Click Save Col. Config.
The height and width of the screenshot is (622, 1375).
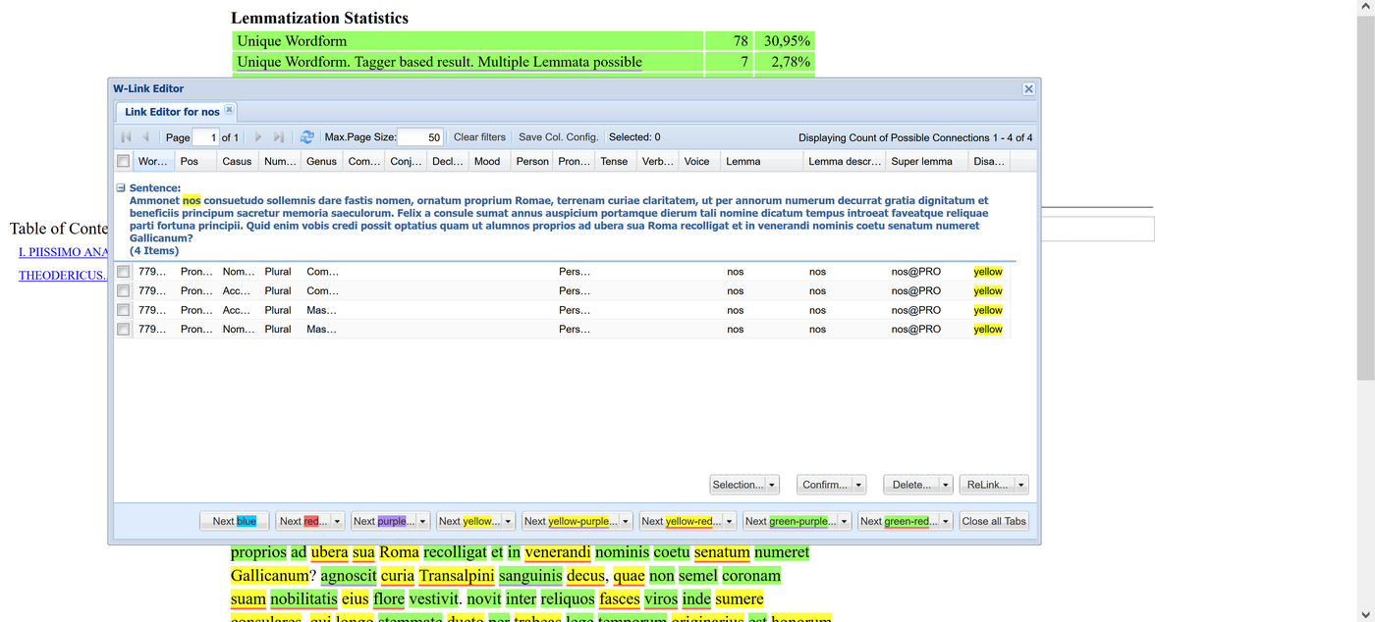[558, 137]
